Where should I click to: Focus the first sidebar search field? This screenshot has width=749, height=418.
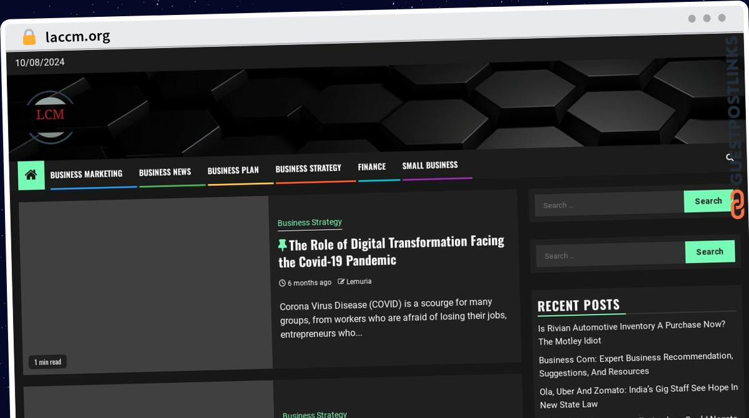pyautogui.click(x=609, y=204)
